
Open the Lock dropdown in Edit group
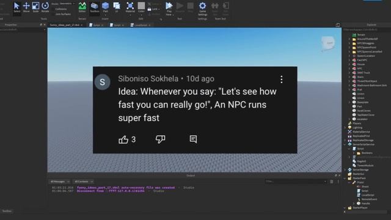(154, 9)
